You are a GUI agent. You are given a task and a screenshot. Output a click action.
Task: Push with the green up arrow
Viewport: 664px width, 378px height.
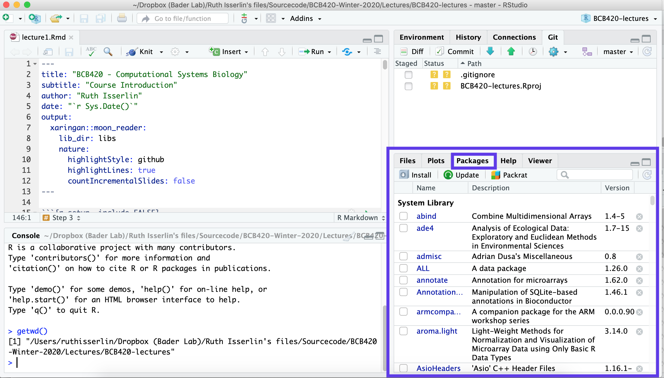(511, 51)
